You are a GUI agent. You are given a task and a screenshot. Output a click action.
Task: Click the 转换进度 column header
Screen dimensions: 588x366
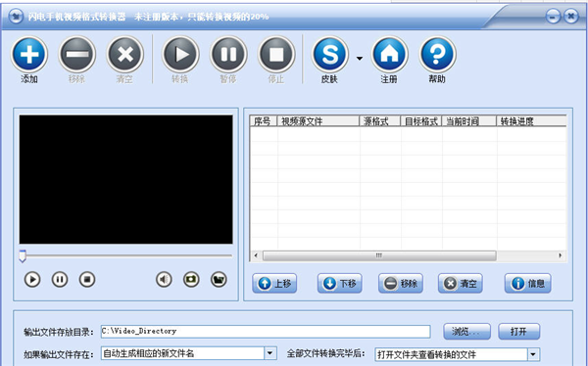pos(531,121)
